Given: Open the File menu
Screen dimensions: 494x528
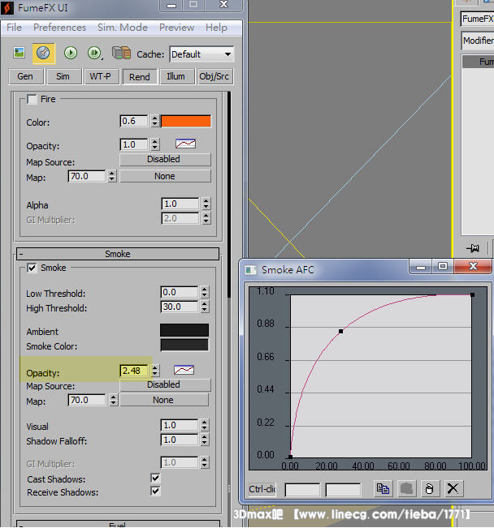Looking at the screenshot, I should pos(14,28).
